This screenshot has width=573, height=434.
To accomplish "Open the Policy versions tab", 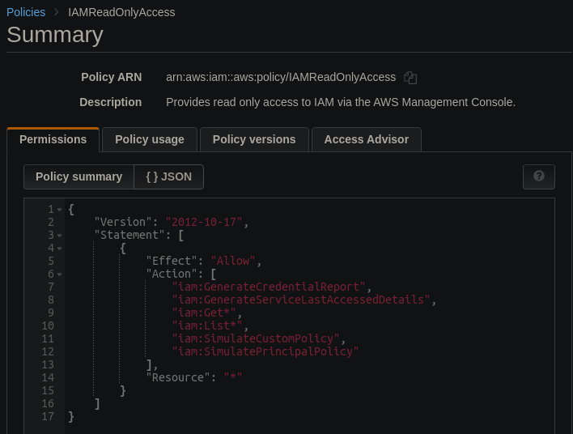I will coord(254,139).
